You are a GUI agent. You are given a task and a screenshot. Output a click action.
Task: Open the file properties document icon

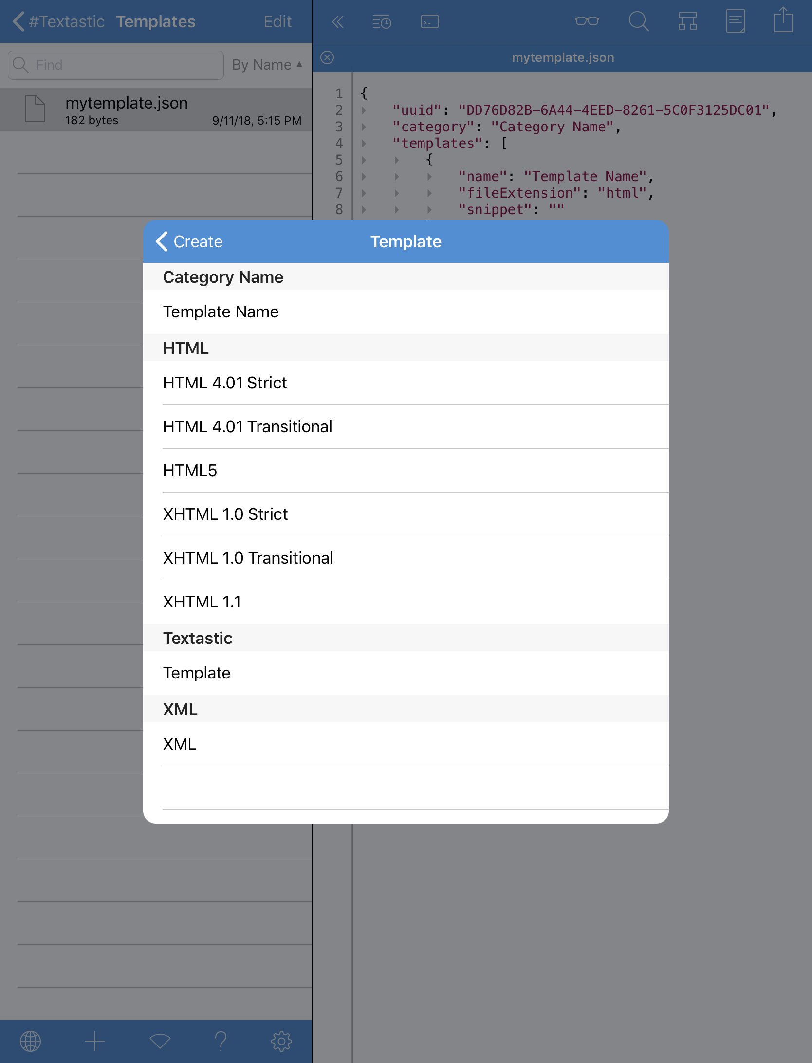tap(735, 21)
